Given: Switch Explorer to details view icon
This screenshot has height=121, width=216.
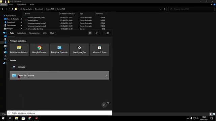Looking at the screenshot, I should tap(210, 114).
